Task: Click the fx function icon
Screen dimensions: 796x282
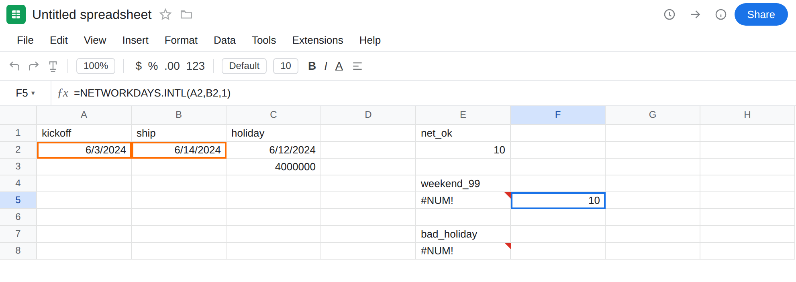Action: pos(63,93)
